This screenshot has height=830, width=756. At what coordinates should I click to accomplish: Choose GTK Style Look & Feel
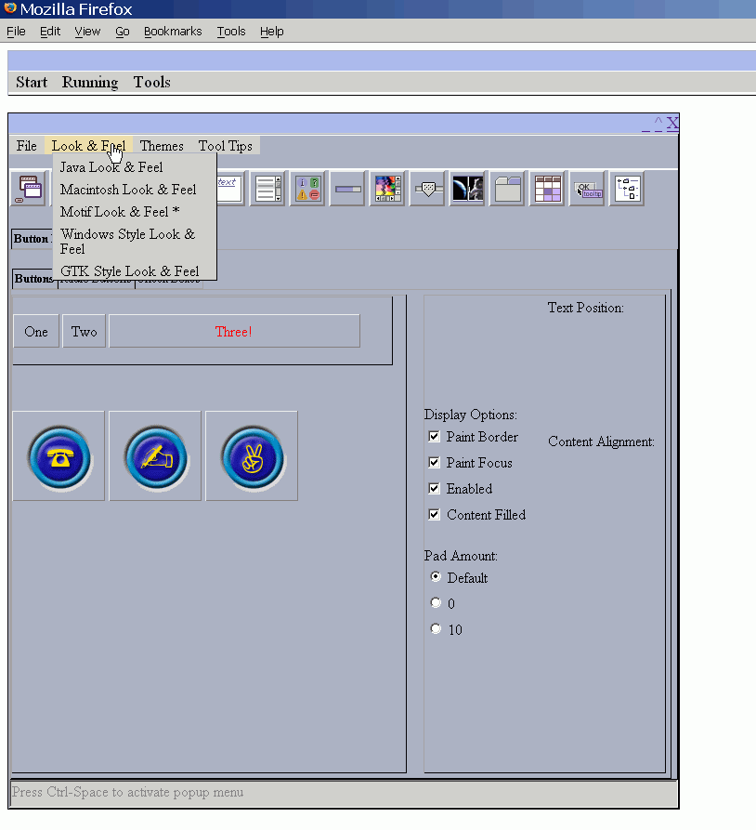(x=130, y=271)
